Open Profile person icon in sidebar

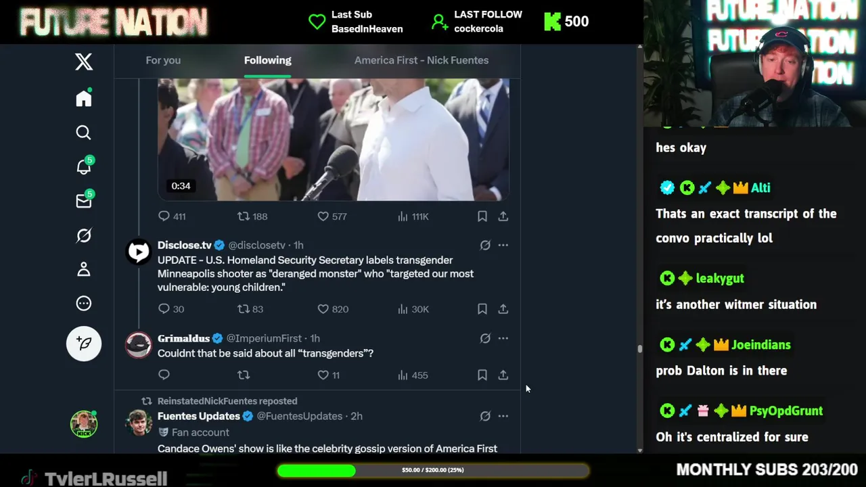pyautogui.click(x=84, y=269)
